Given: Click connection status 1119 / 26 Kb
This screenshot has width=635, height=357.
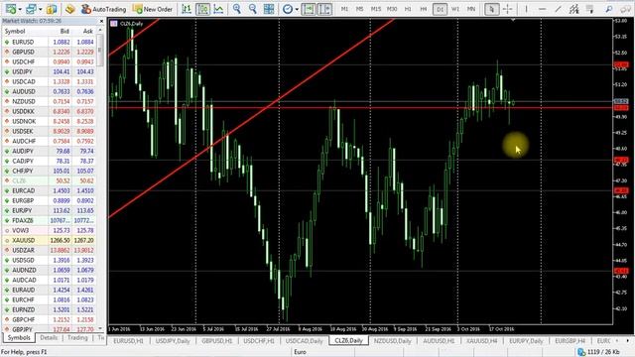Looking at the screenshot, I should point(599,352).
